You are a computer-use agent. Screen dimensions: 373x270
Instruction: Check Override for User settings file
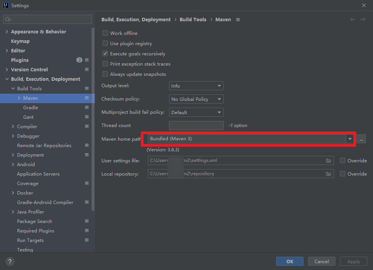[343, 160]
